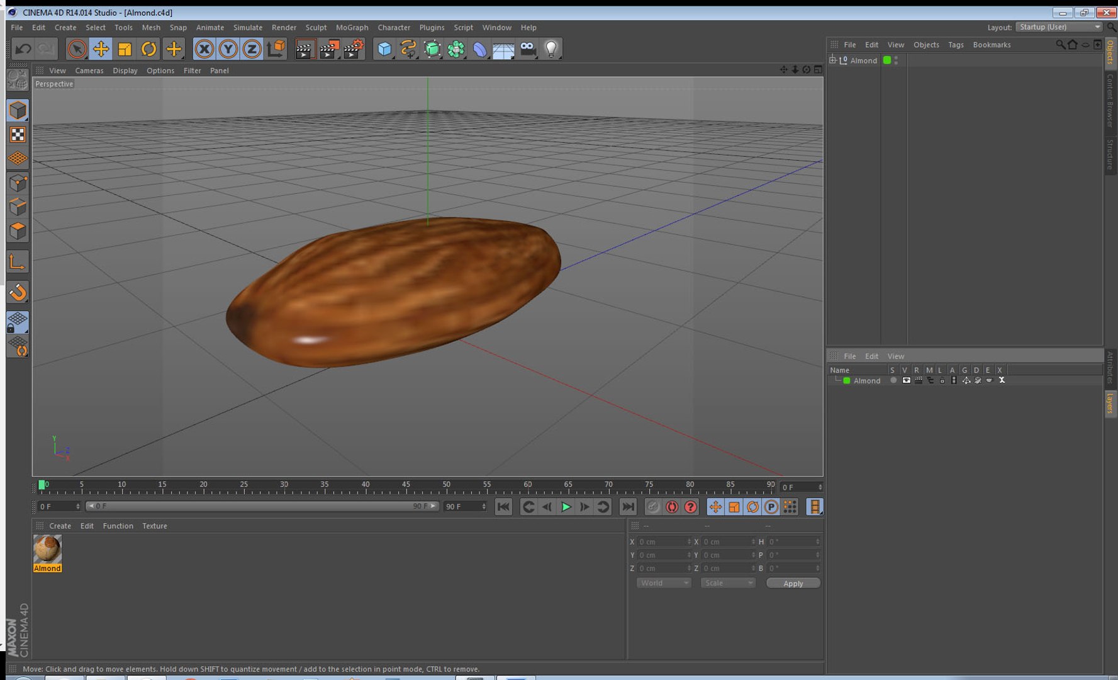The image size is (1118, 680).
Task: Enable Axis mode L-shaped icon
Action: 18,261
